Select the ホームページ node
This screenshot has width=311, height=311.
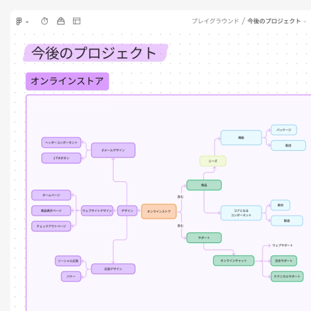(51, 195)
